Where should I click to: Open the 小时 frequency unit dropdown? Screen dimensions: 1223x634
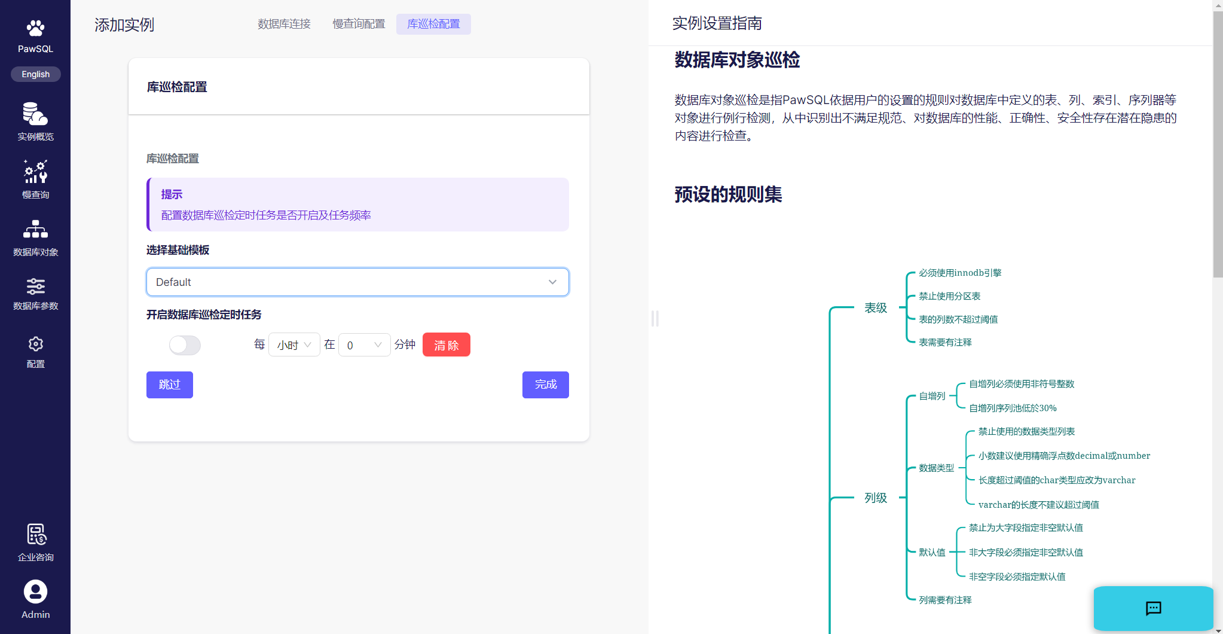pos(294,345)
